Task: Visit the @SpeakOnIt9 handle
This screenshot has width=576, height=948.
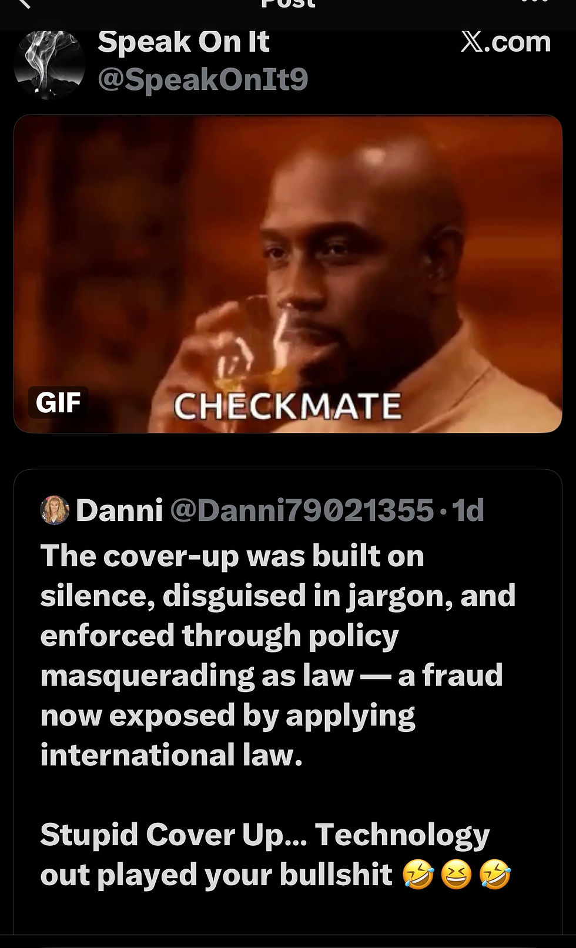Action: pos(203,80)
